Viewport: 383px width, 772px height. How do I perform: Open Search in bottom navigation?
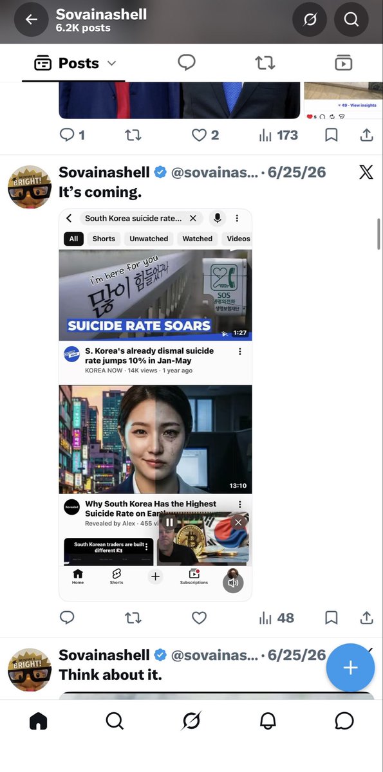click(x=115, y=721)
